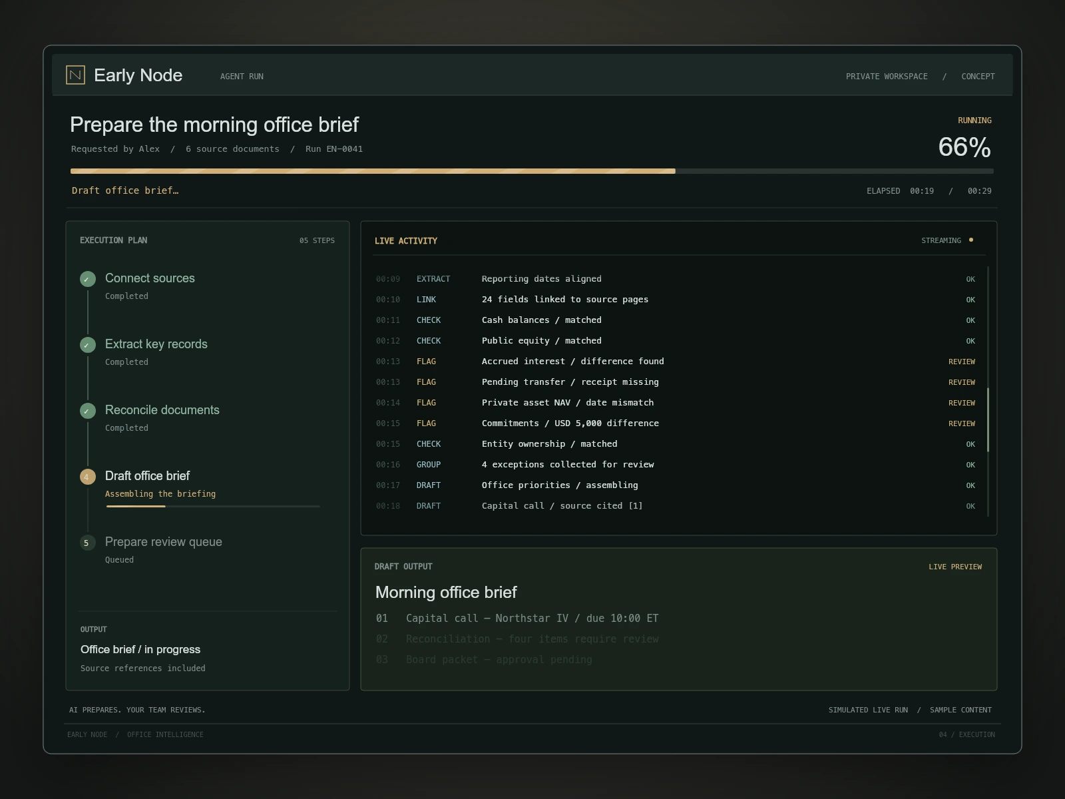1065x799 pixels.
Task: Select Private asset NAV / date mismatch row
Action: (x=676, y=403)
